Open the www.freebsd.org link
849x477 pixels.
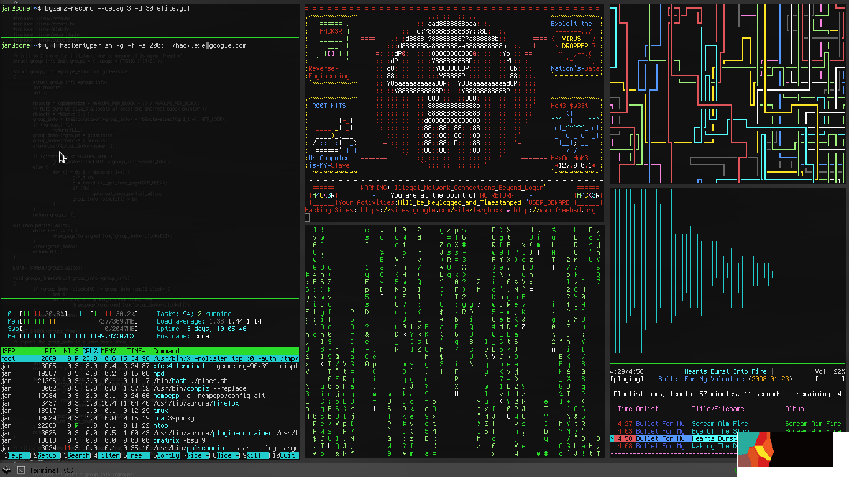point(554,210)
